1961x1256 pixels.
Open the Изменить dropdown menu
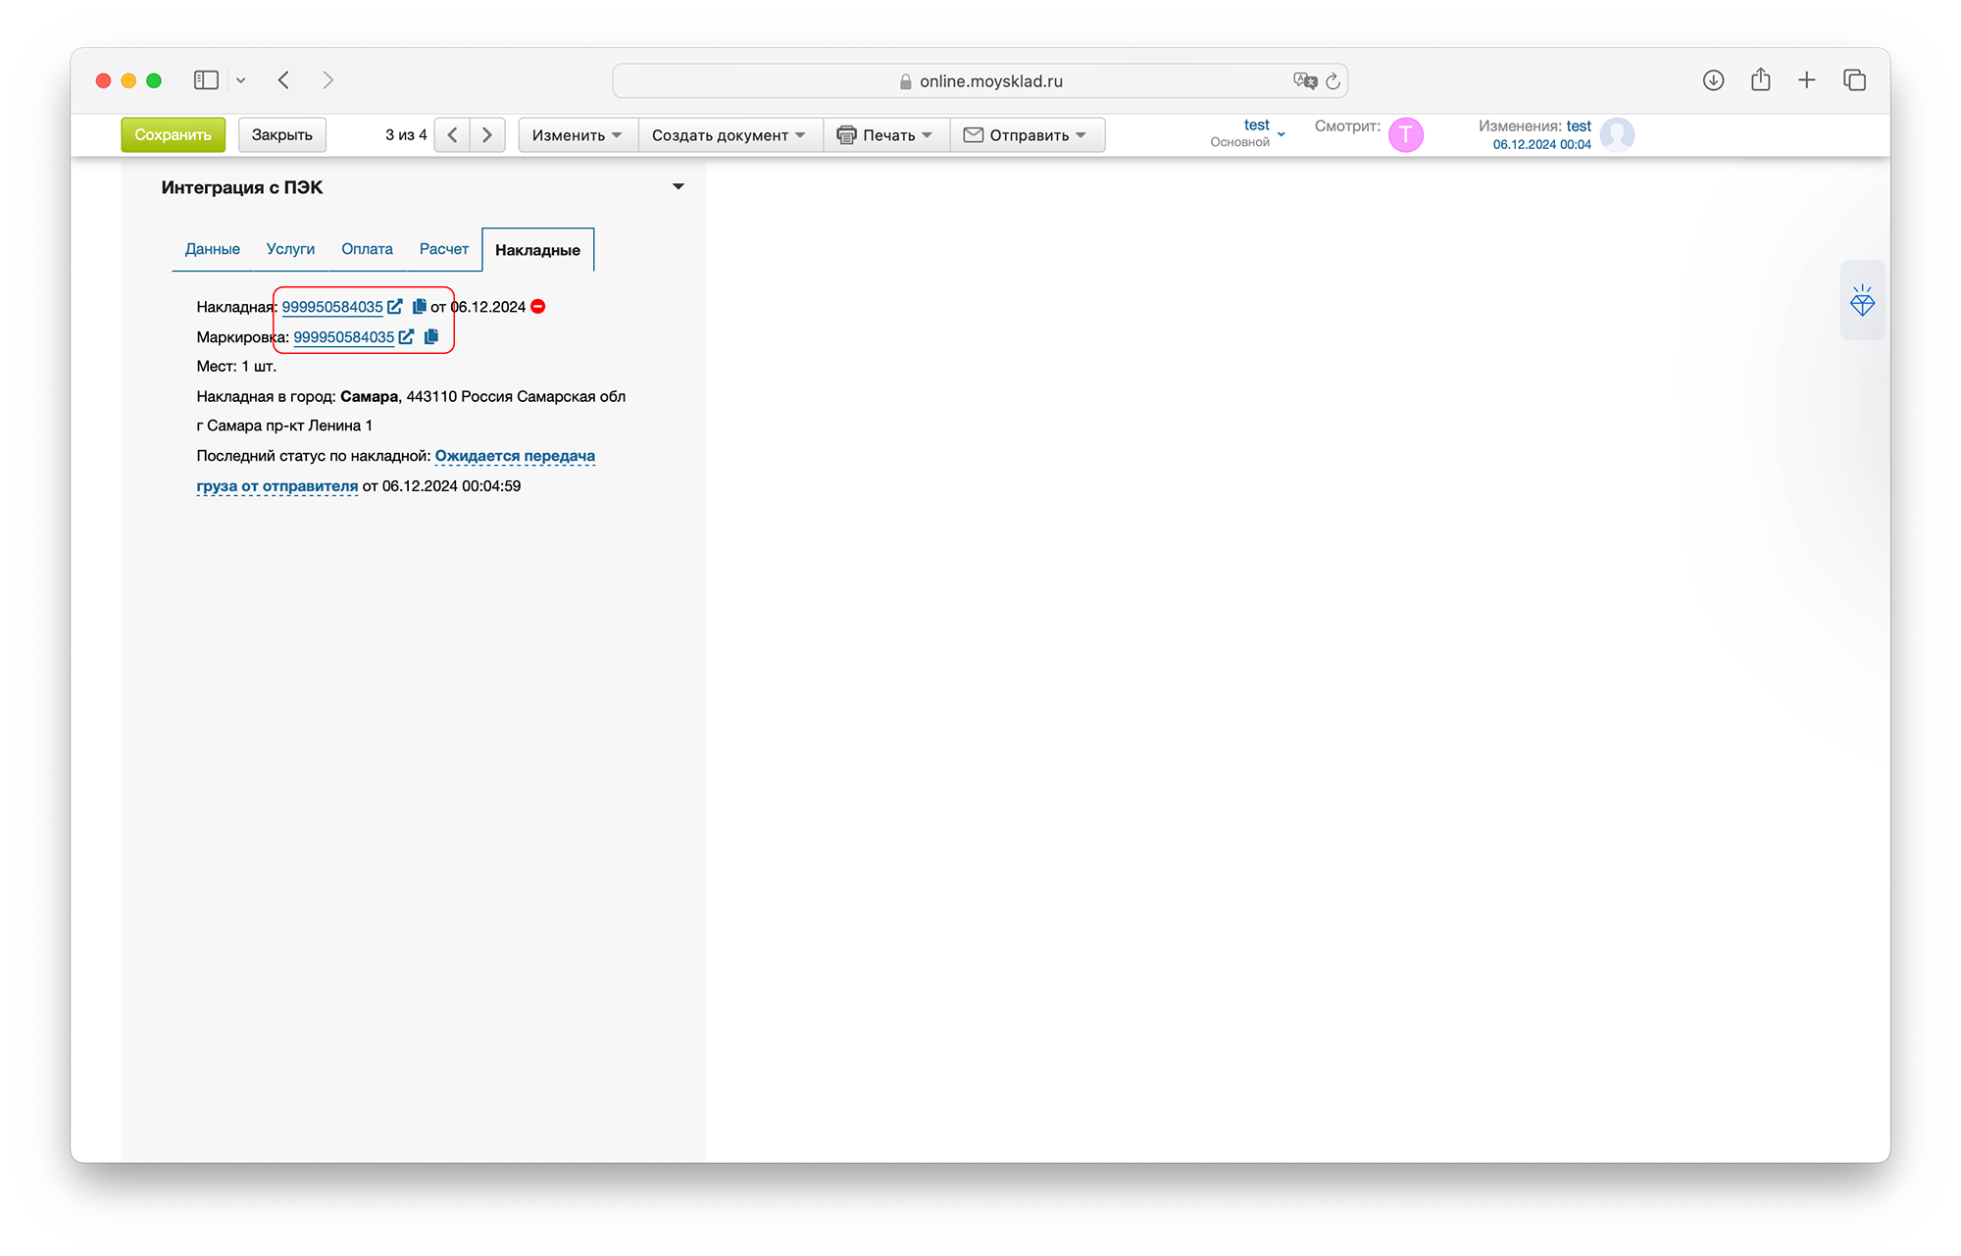(577, 135)
